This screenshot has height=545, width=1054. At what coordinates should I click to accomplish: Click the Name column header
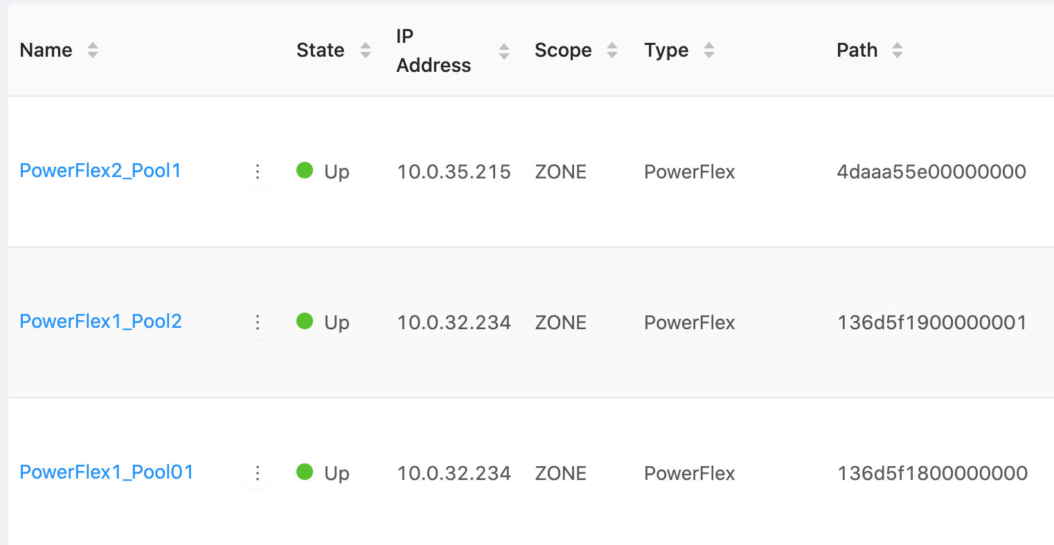click(x=46, y=50)
